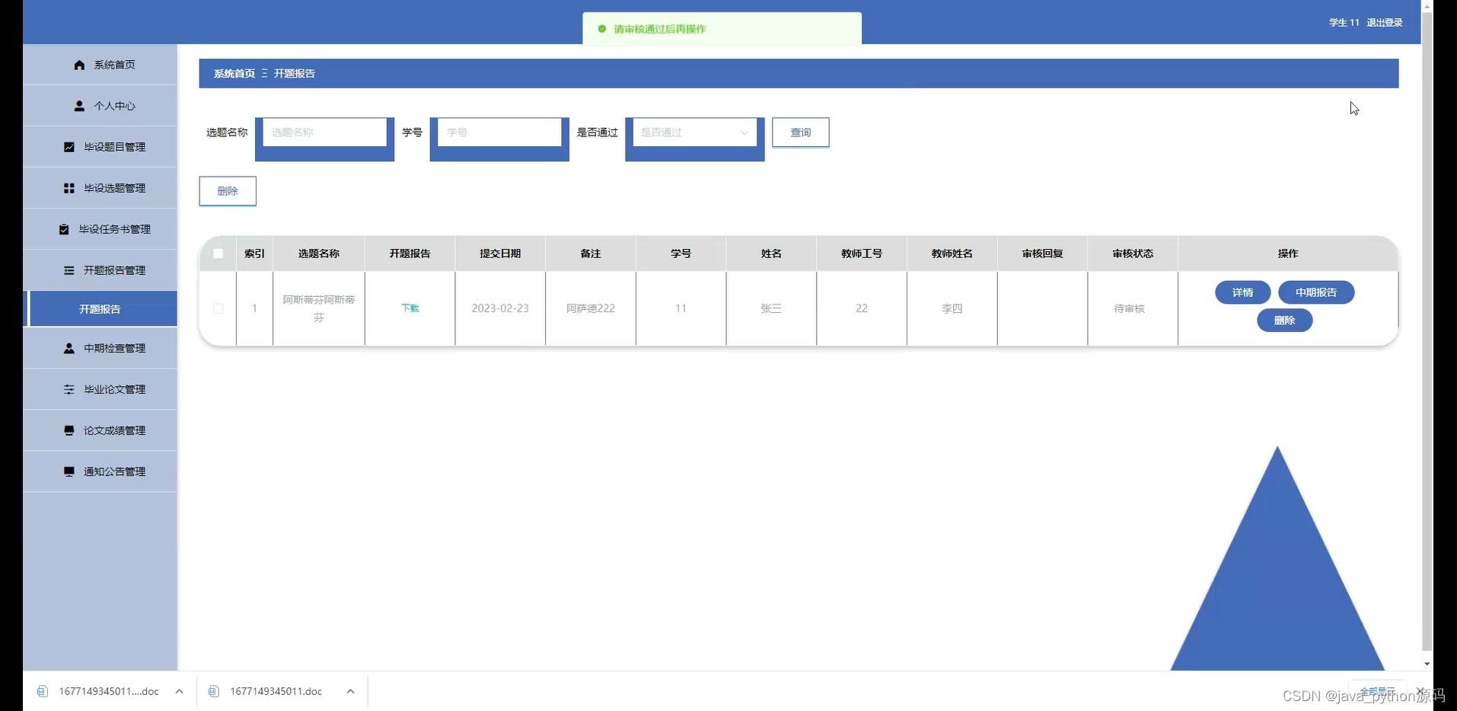Viewport: 1457px width, 711px height.
Task: Click the monitor icon beside 通知公告管理
Action: [x=69, y=471]
